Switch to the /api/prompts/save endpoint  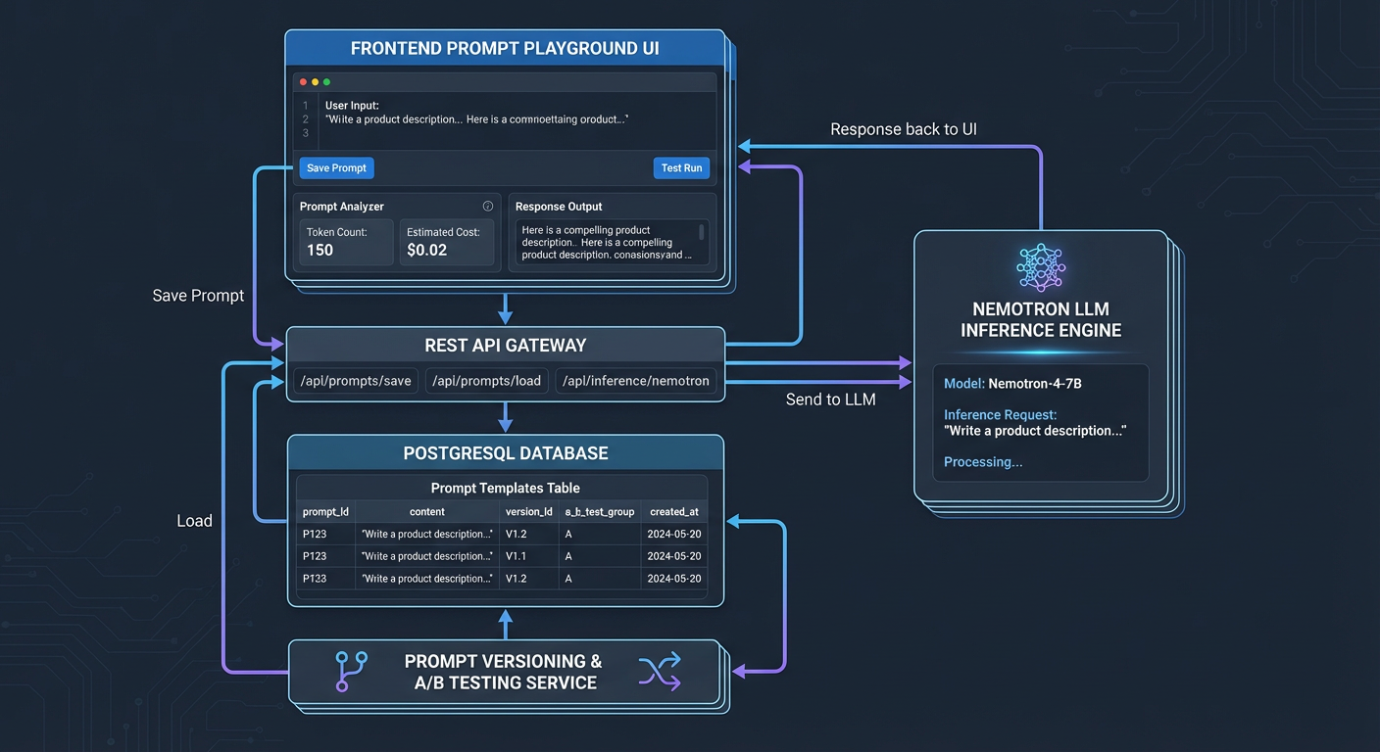pyautogui.click(x=355, y=380)
